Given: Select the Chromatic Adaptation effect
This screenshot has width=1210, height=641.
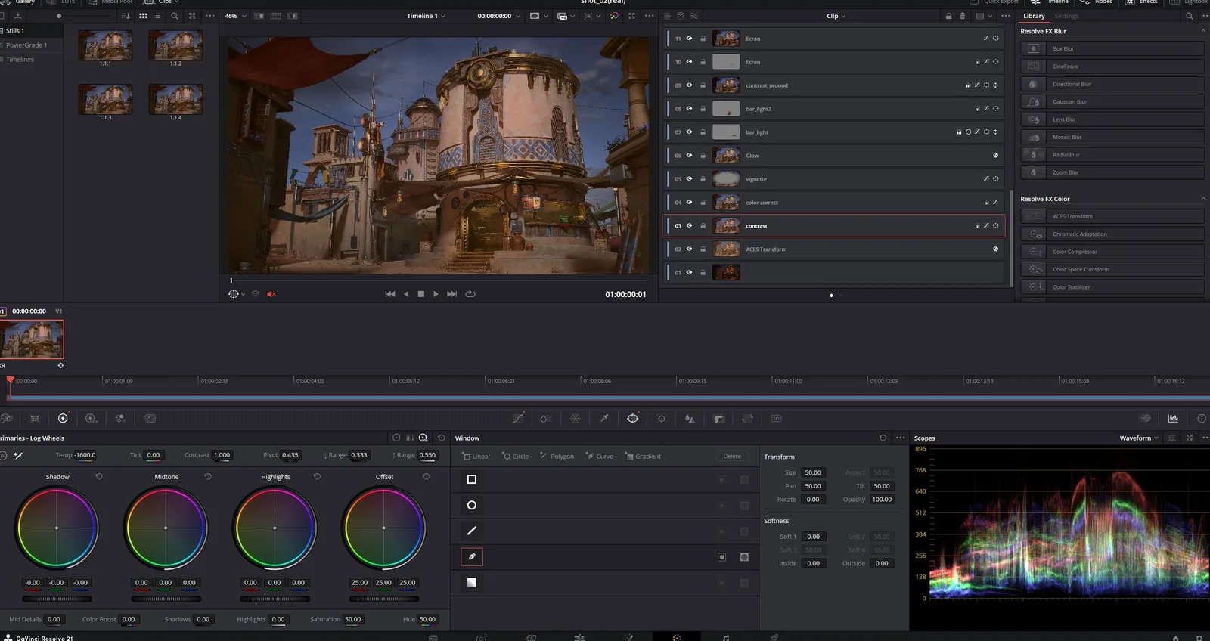Looking at the screenshot, I should [1112, 234].
